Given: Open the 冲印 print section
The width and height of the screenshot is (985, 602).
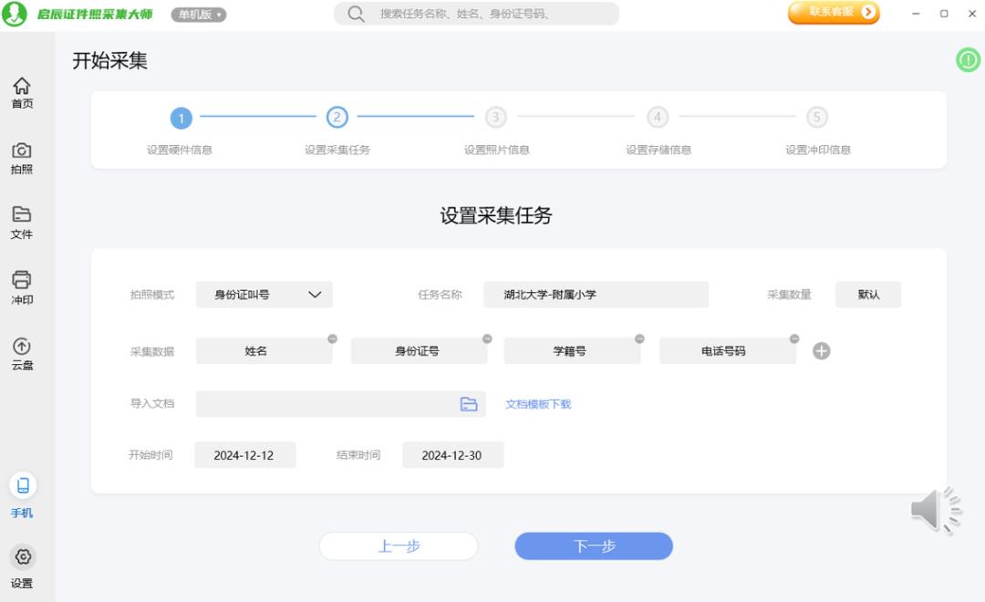Looking at the screenshot, I should 22,287.
